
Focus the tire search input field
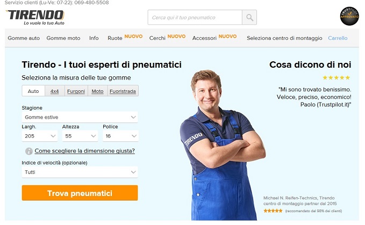pyautogui.click(x=195, y=17)
